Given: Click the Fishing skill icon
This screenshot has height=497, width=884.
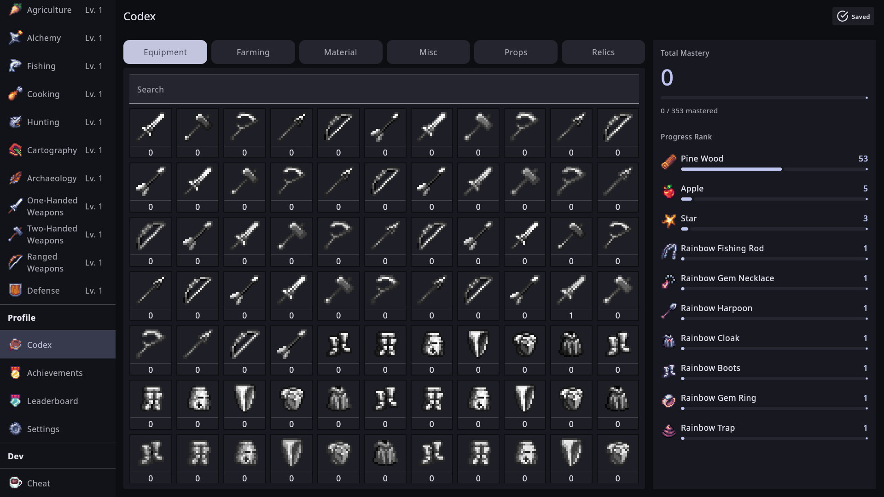Looking at the screenshot, I should (x=15, y=66).
